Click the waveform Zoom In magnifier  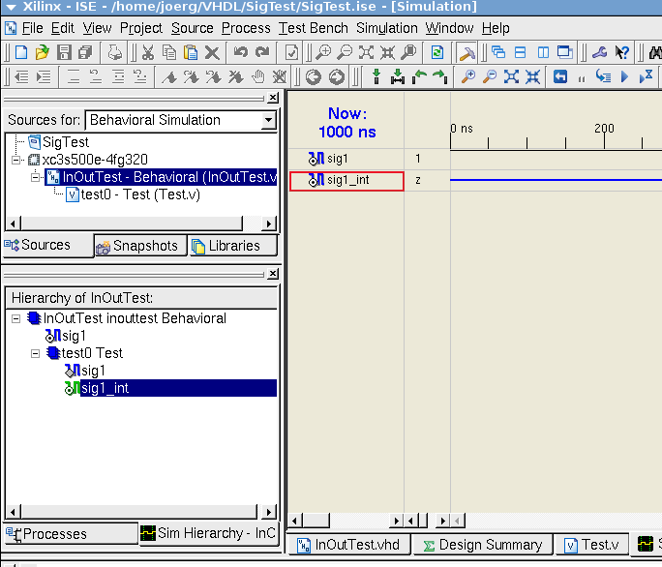(468, 76)
